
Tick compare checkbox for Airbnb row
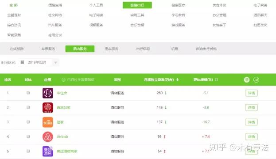click(x=28, y=136)
